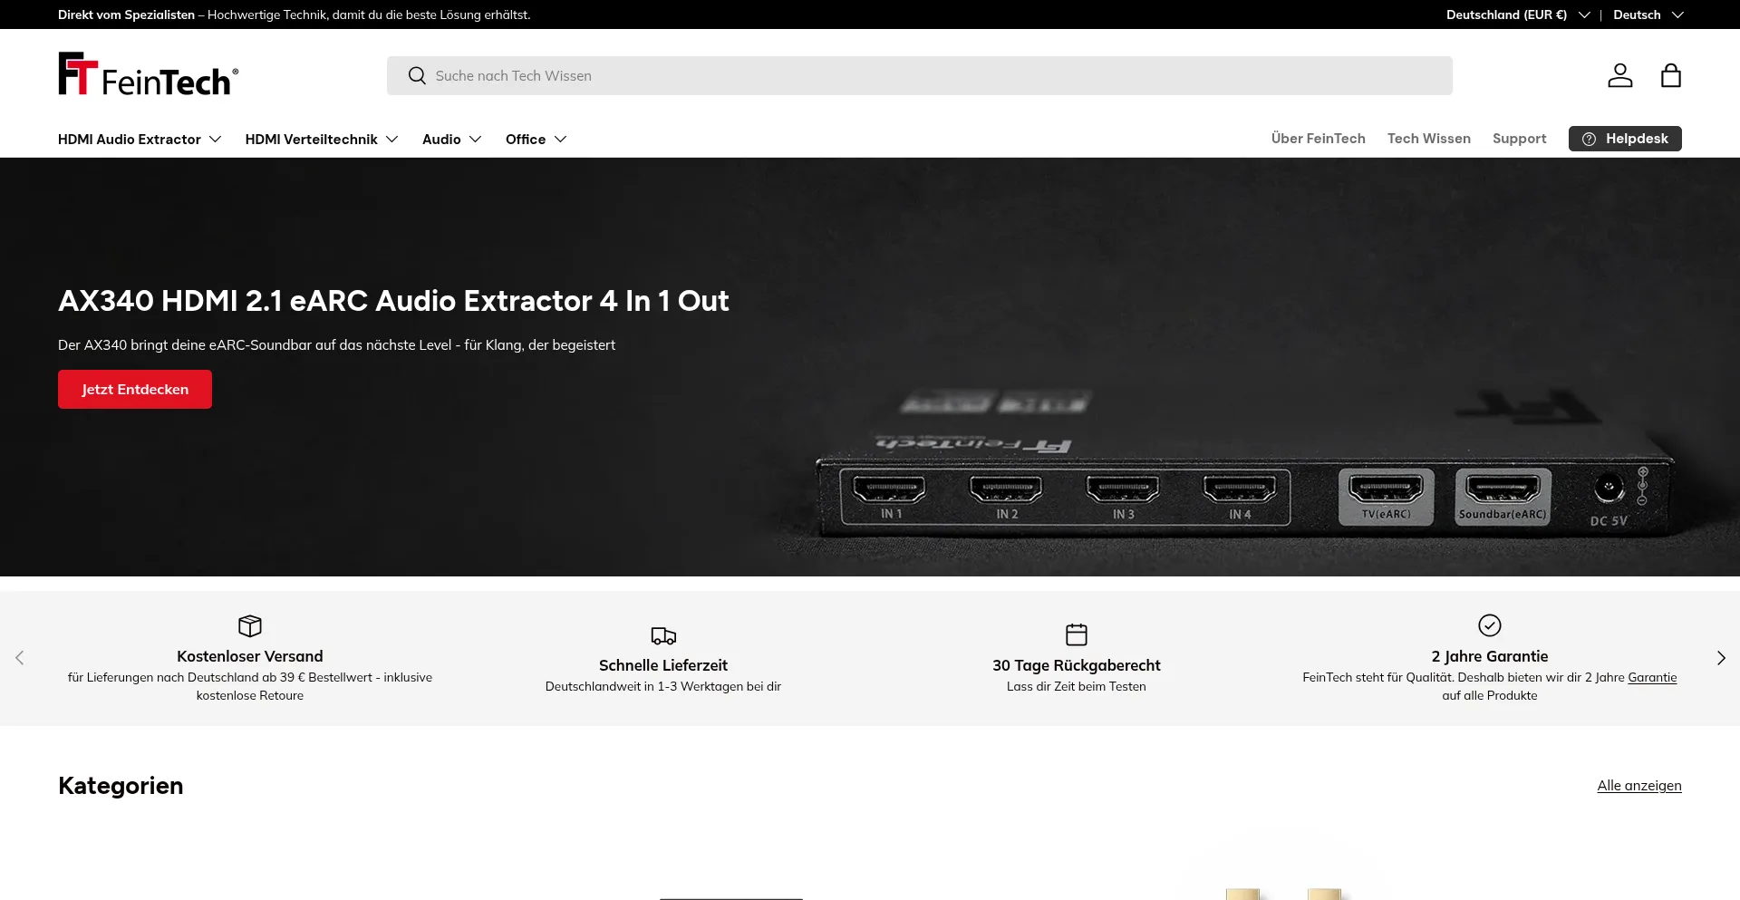
Task: Click the Kostenloser Versand box icon
Action: point(250,625)
